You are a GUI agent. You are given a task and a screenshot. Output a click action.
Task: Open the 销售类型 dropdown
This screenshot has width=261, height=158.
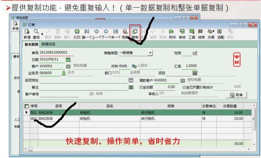150,53
